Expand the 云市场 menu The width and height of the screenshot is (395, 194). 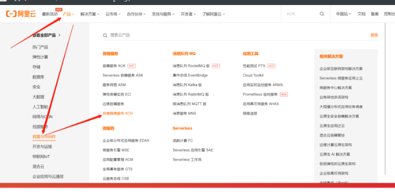[113, 14]
